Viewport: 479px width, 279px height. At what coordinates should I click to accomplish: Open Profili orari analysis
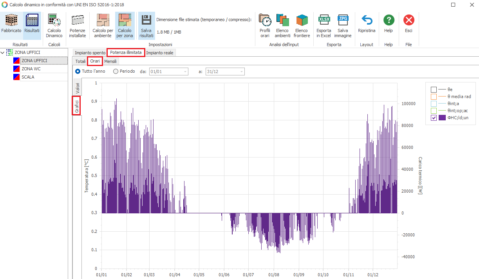click(265, 20)
